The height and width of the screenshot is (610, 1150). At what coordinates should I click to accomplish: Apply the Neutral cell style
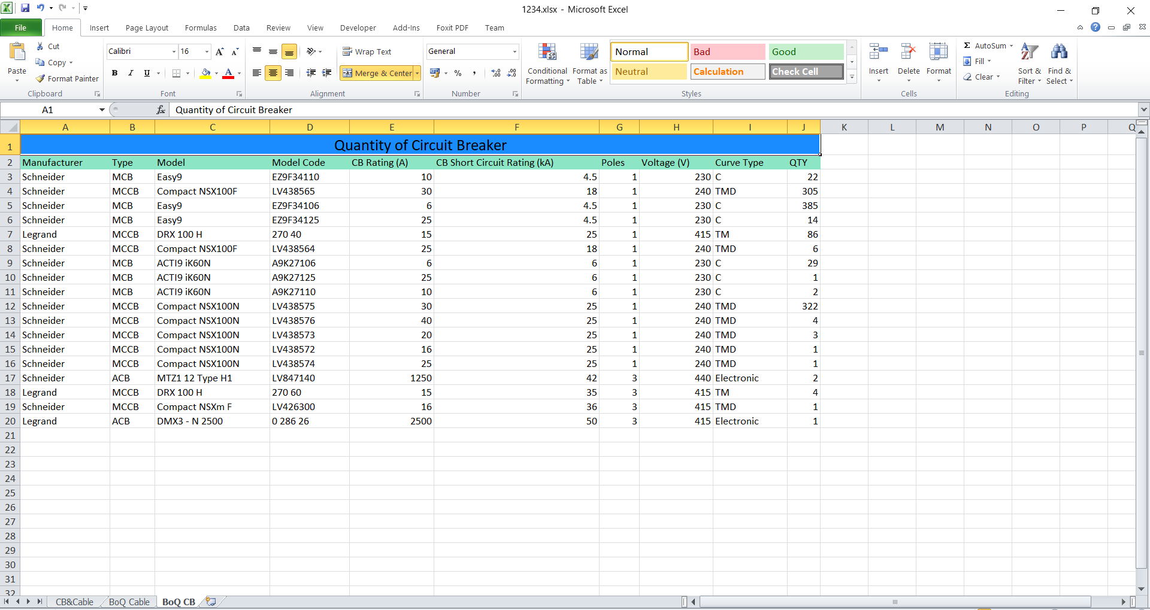click(x=649, y=71)
